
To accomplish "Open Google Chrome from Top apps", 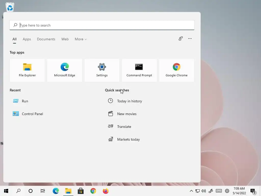I will [x=177, y=70].
